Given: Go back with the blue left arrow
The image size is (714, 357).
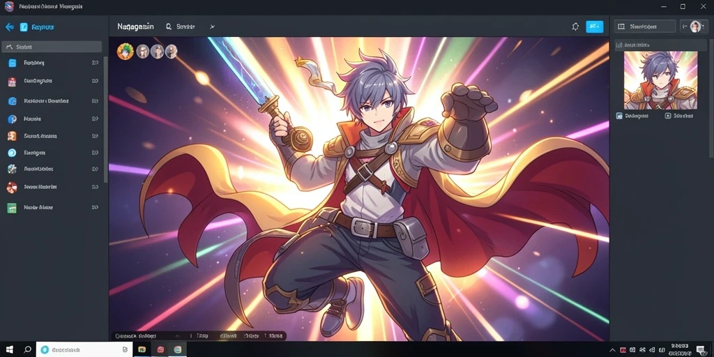Looking at the screenshot, I should coord(10,27).
